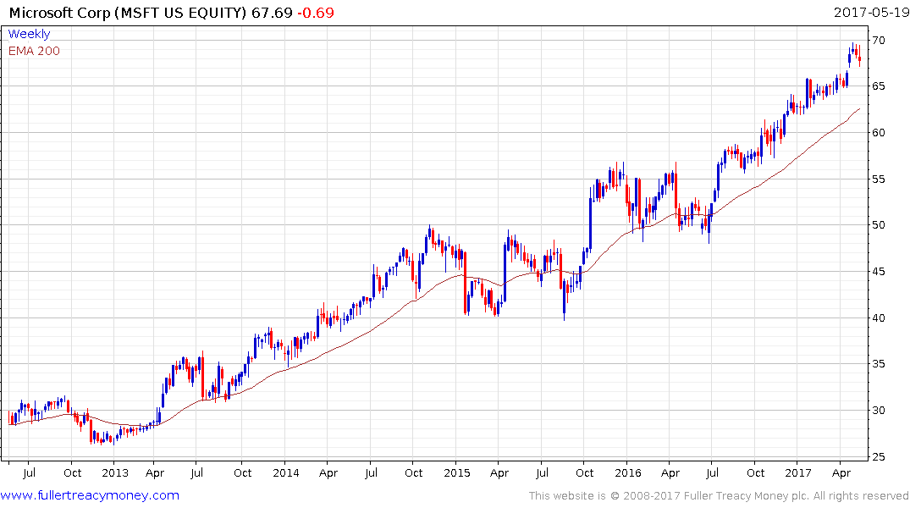Click the 50 price axis label
Viewport: 910px width, 508px height.
879,224
